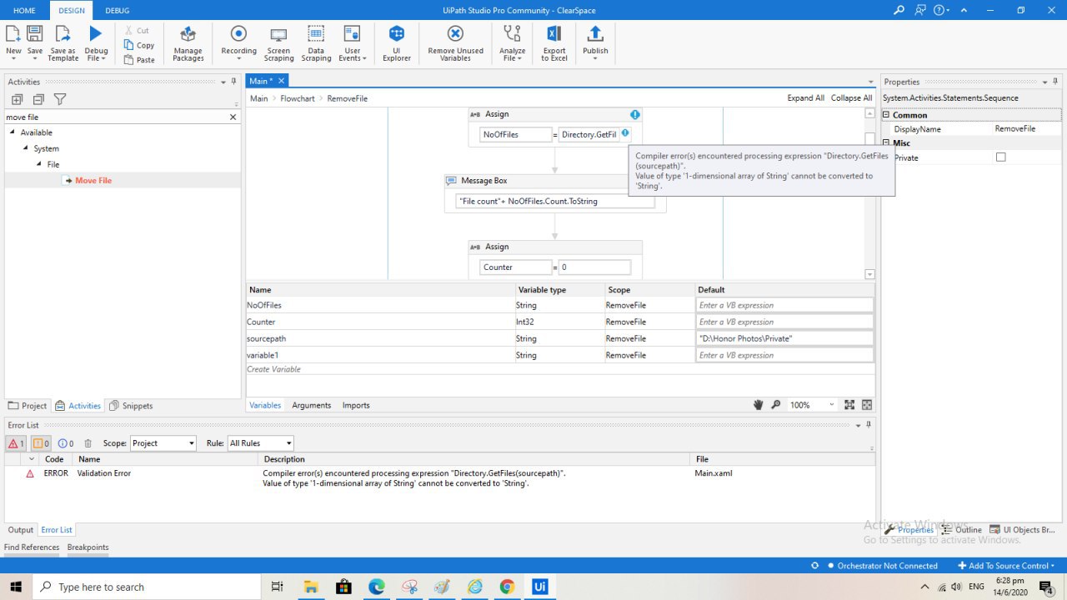
Task: Switch to the Output tab
Action: pos(21,530)
